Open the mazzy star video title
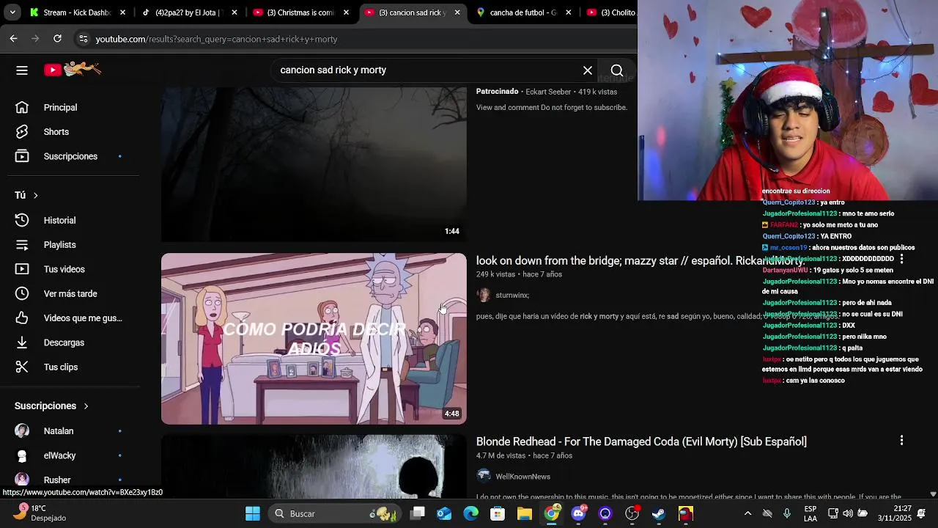Screen dimensions: 938x528 point(640,260)
